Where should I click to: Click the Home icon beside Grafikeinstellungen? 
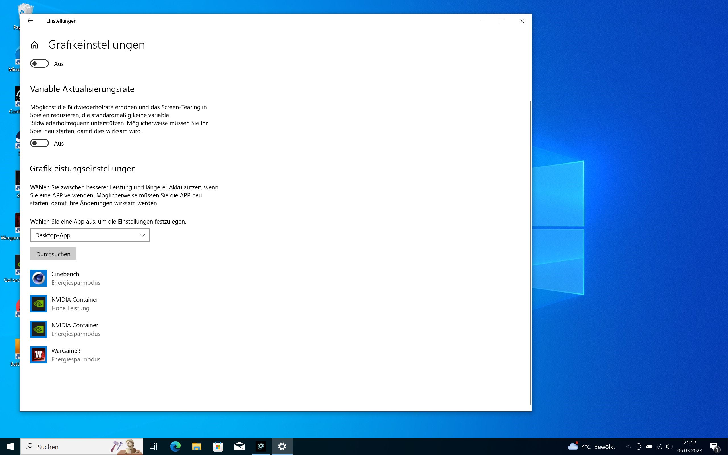pyautogui.click(x=34, y=45)
